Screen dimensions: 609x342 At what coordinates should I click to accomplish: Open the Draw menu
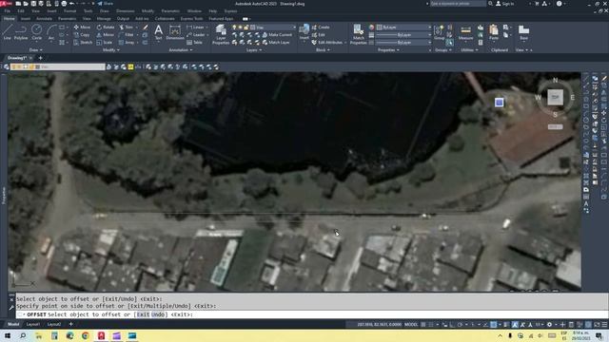(x=105, y=10)
